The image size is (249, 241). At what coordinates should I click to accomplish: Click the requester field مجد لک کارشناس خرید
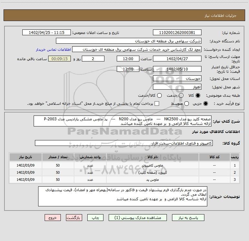(137, 49)
